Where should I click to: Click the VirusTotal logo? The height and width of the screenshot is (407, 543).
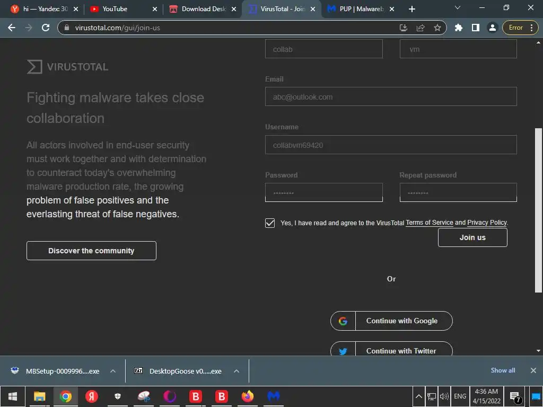pyautogui.click(x=67, y=66)
